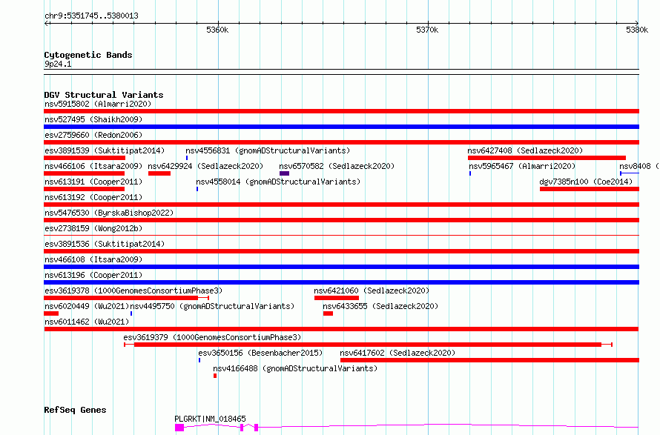The height and width of the screenshot is (435, 660).
Task: Select the nsv527495 (Shaikh2009) blue variant bar
Action: tap(341, 127)
